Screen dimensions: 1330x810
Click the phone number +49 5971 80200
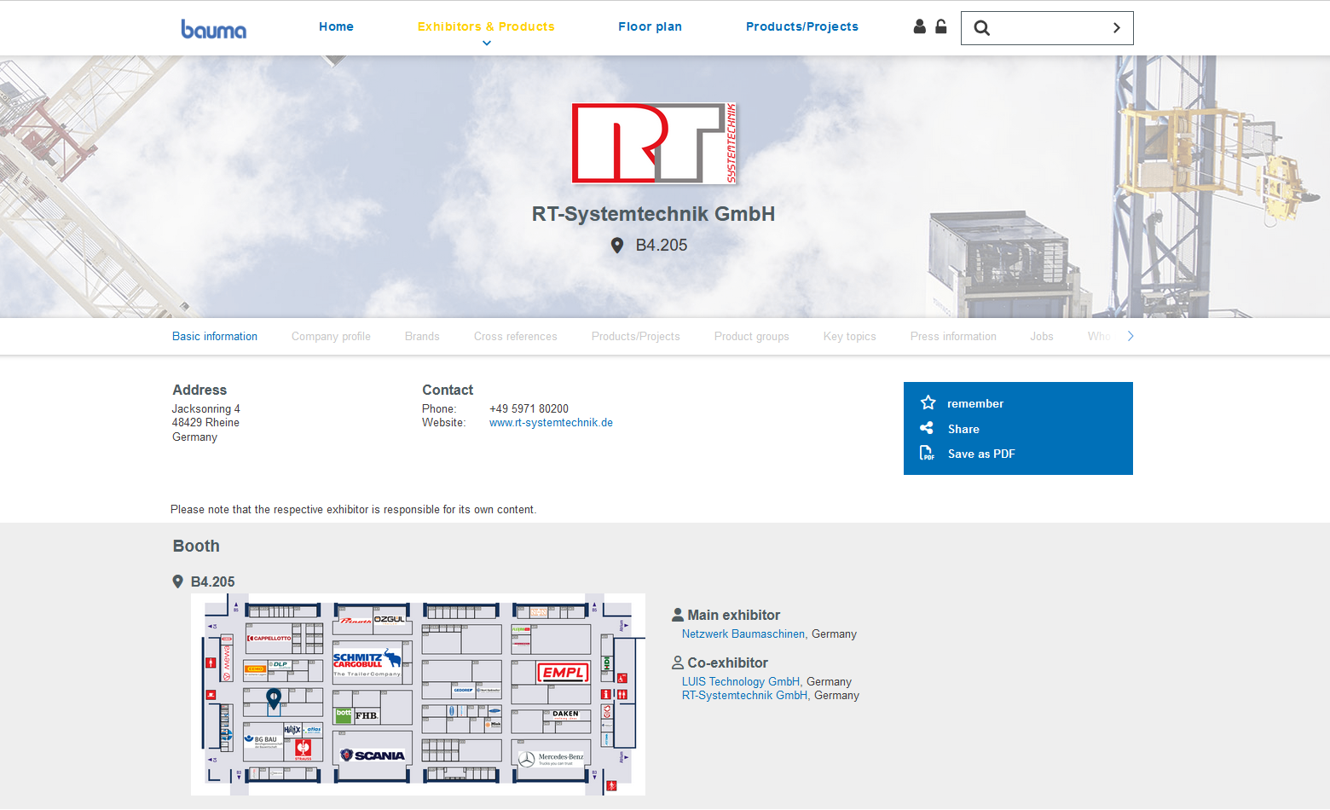529,409
